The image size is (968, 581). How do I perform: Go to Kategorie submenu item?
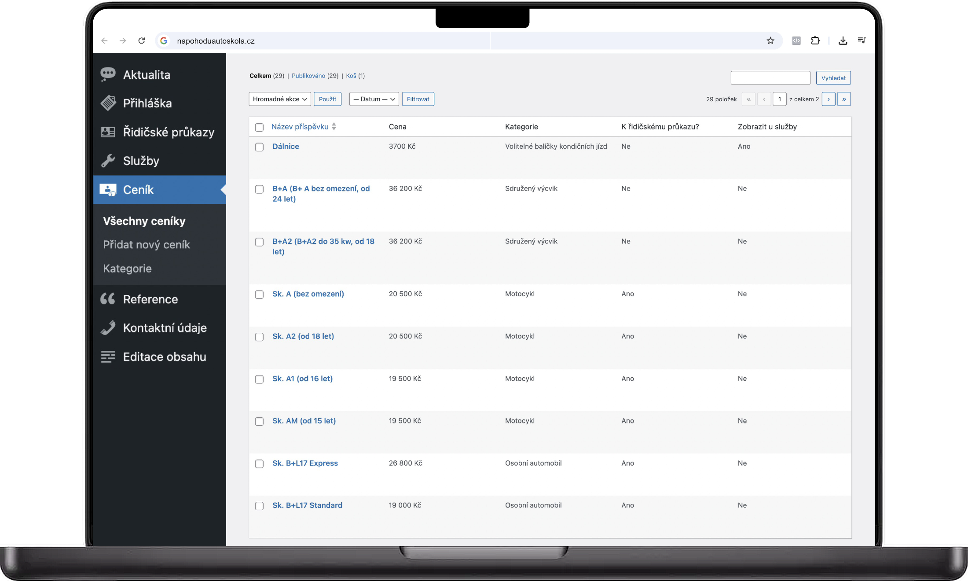[x=127, y=268]
